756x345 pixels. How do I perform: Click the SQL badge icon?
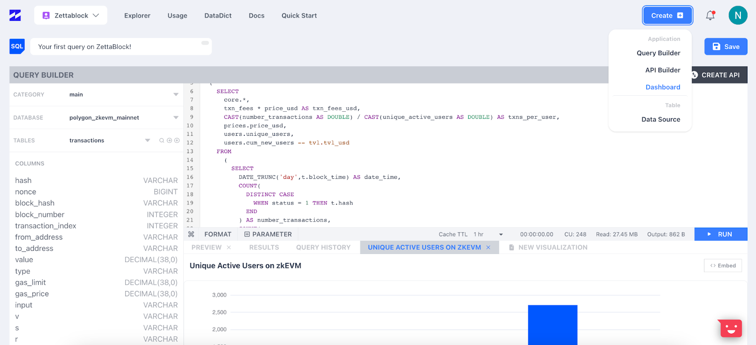pos(17,46)
